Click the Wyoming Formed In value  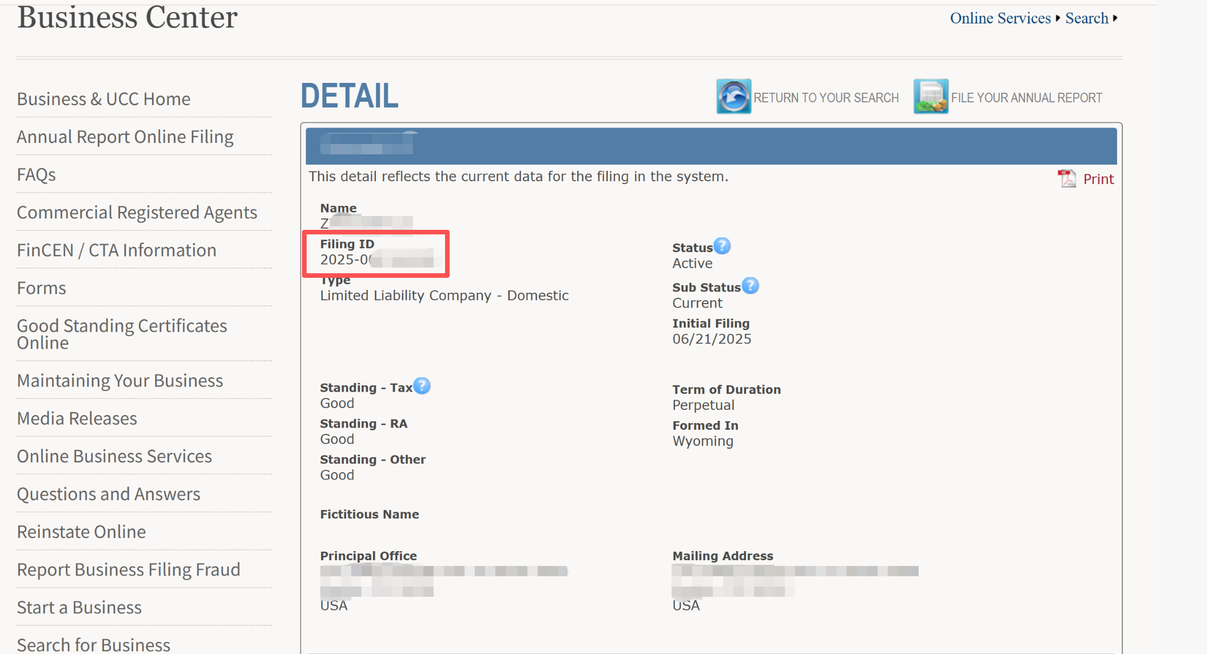(x=702, y=441)
